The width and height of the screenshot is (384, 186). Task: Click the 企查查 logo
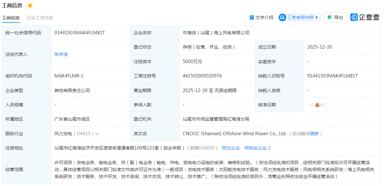(x=364, y=17)
